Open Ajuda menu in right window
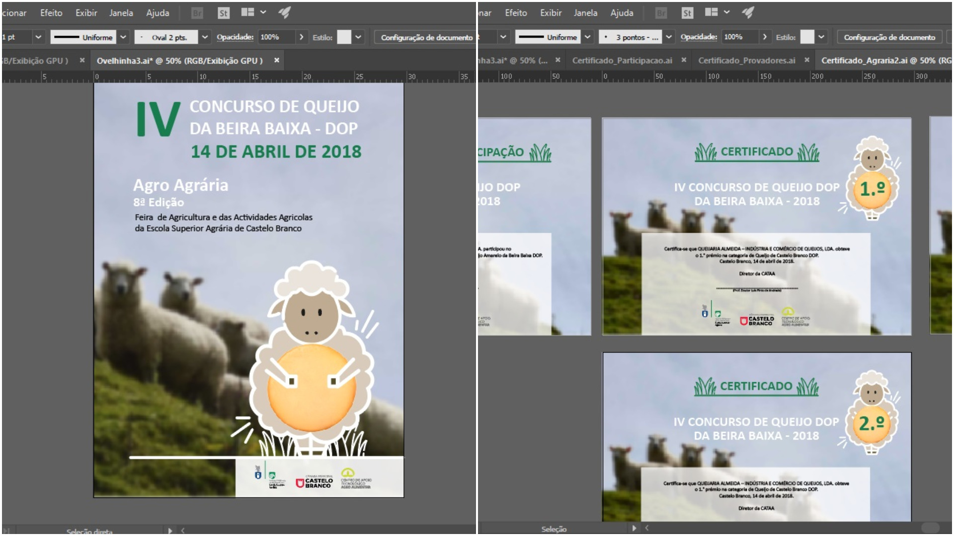954x536 pixels. tap(622, 13)
